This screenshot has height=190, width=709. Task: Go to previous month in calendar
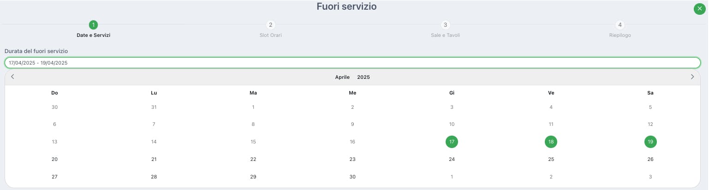[12, 77]
